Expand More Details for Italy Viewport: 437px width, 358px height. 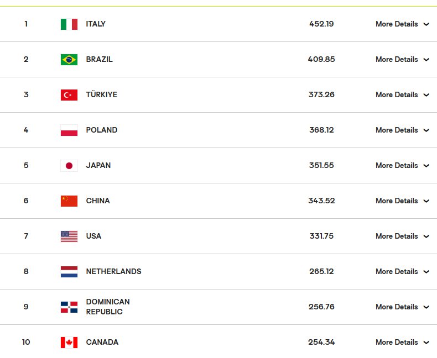coord(402,24)
